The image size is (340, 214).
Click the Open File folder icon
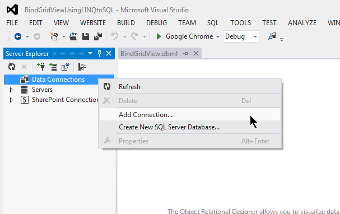click(x=73, y=36)
